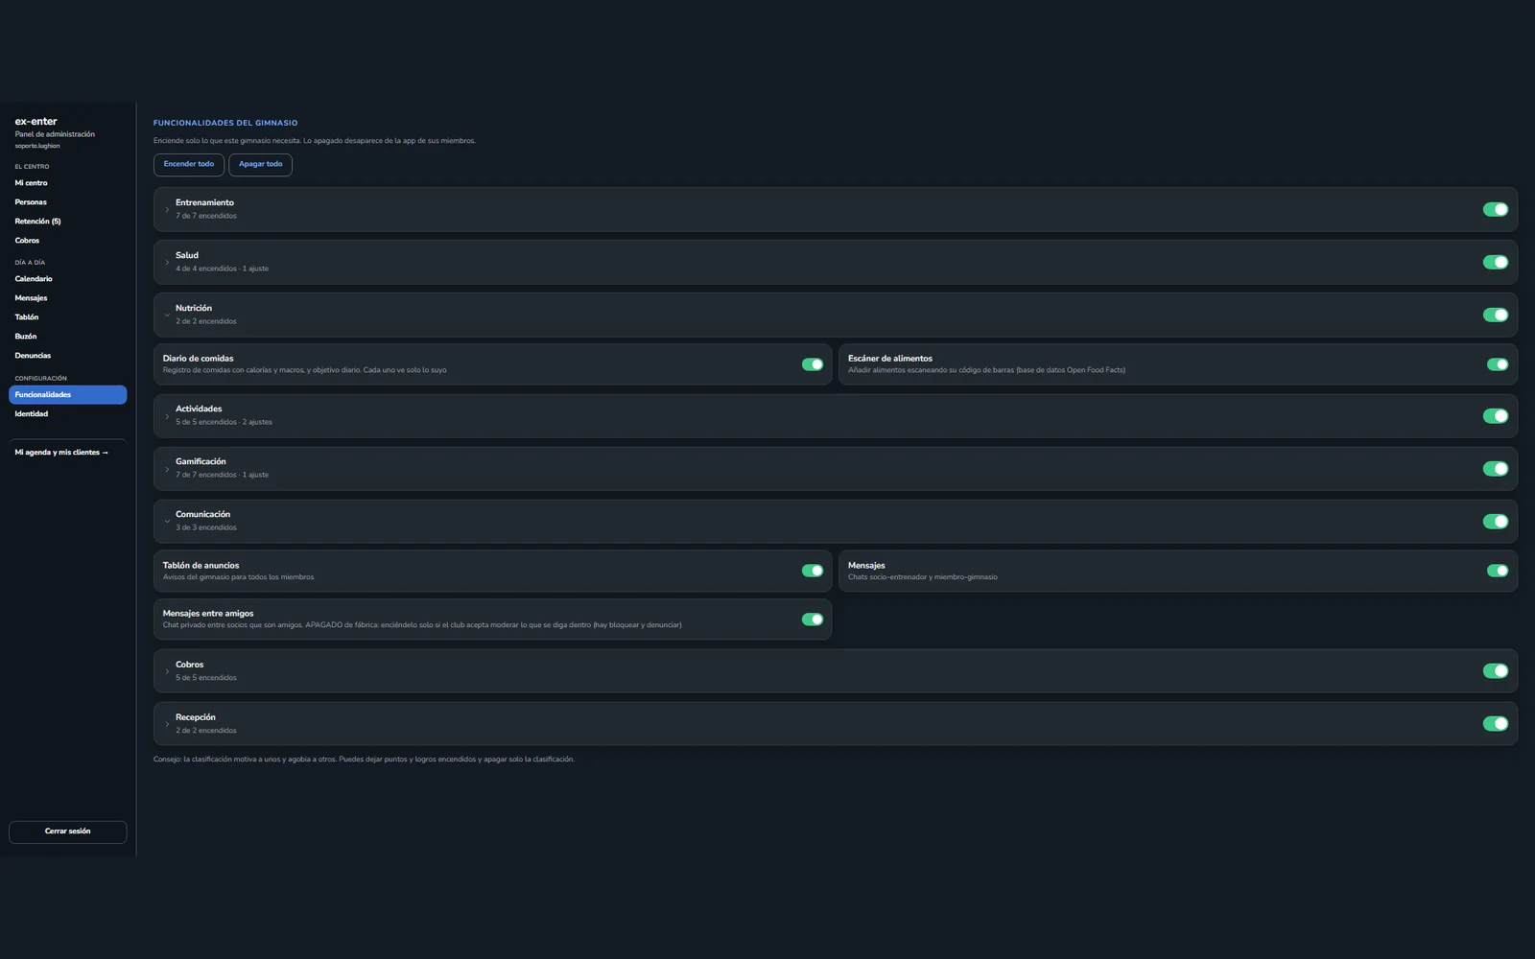The height and width of the screenshot is (959, 1535).
Task: Disable the Comunicación category switch
Action: tap(1495, 522)
